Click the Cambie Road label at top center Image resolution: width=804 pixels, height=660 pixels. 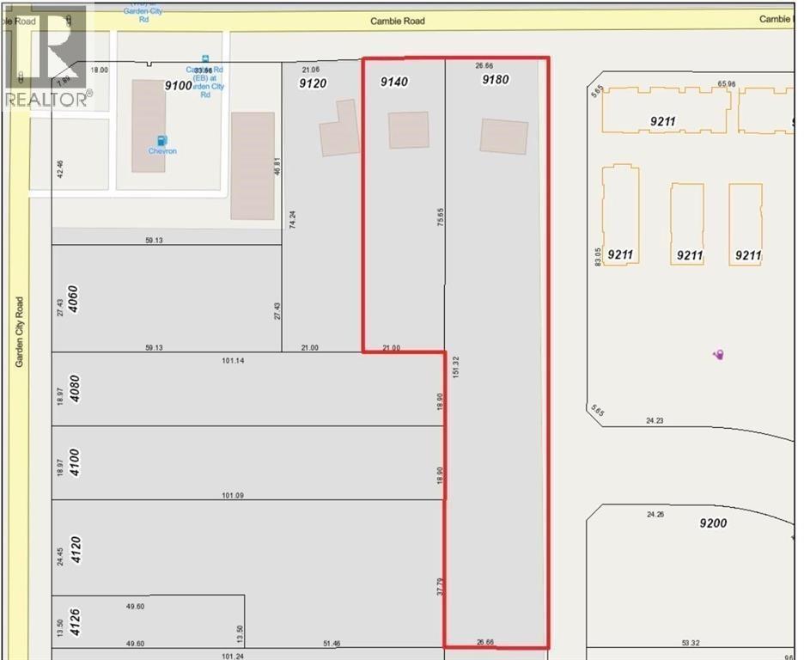398,21
